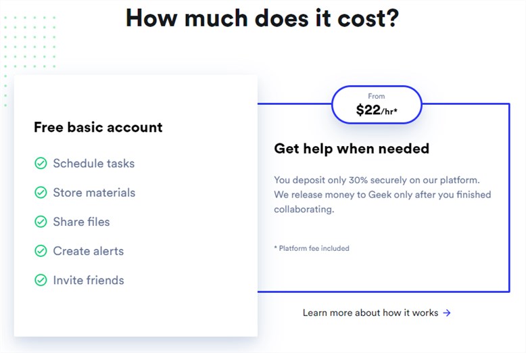This screenshot has width=526, height=353.
Task: Click the green checkmark beside Create alerts
Action: 41,251
